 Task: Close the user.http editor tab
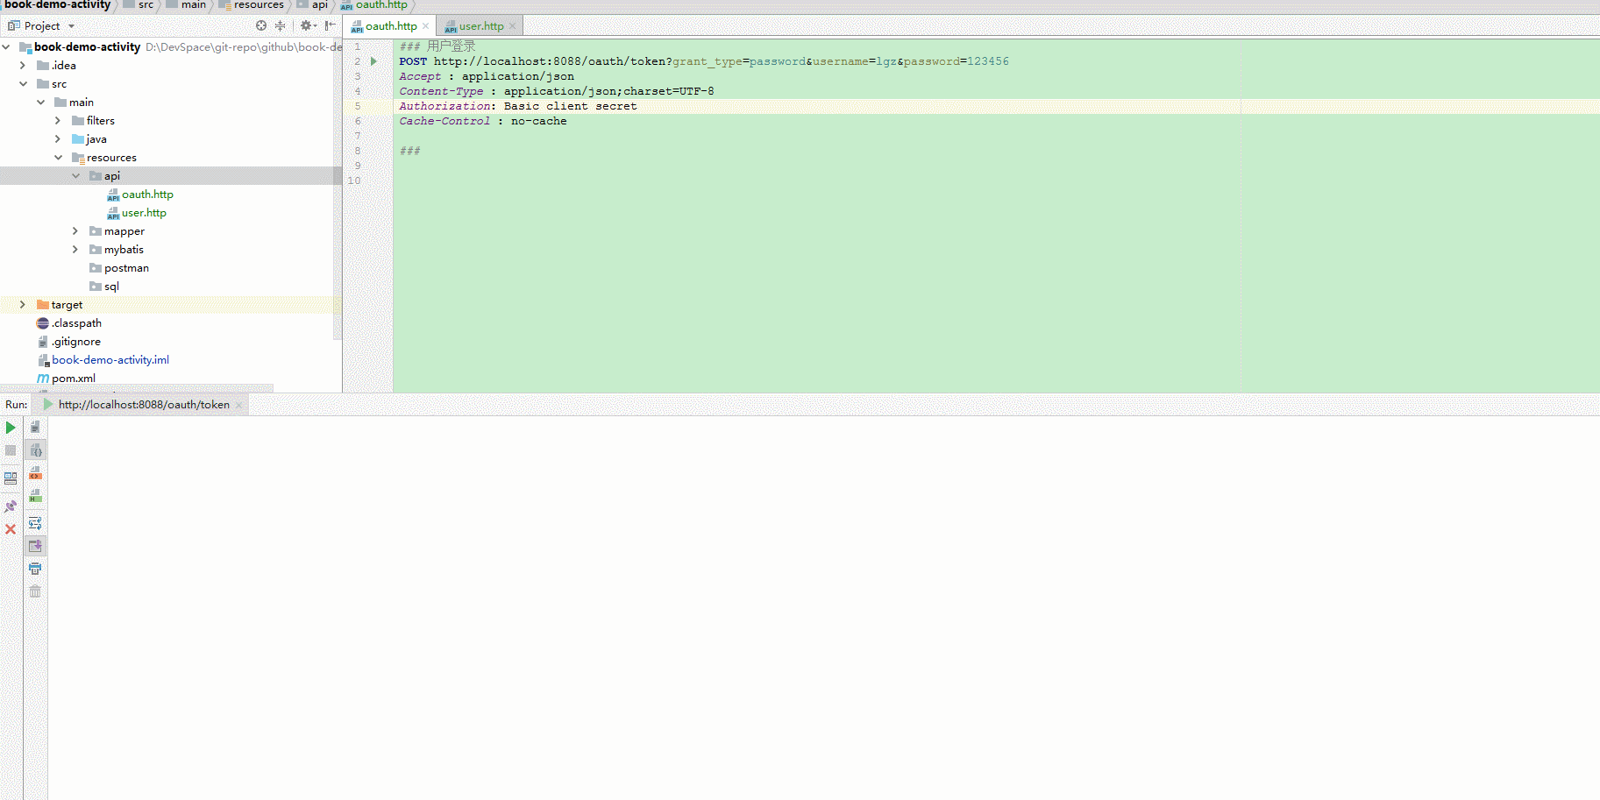[513, 26]
